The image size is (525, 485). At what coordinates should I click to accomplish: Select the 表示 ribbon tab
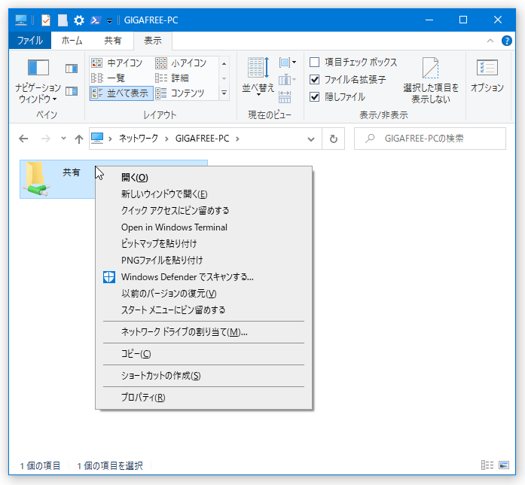(153, 41)
